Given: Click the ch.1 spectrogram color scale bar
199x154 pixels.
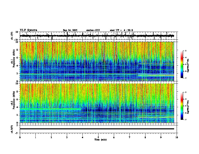Looking at the screenshot, I should click(x=182, y=64).
